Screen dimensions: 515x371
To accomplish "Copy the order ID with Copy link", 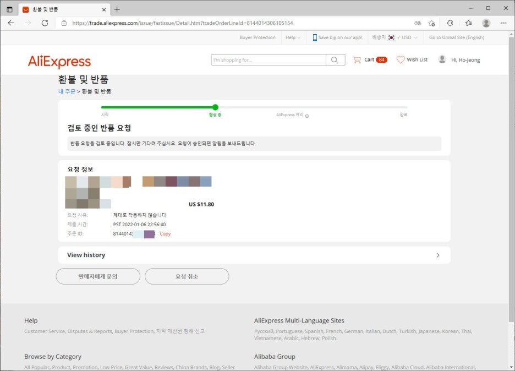I will pyautogui.click(x=165, y=233).
